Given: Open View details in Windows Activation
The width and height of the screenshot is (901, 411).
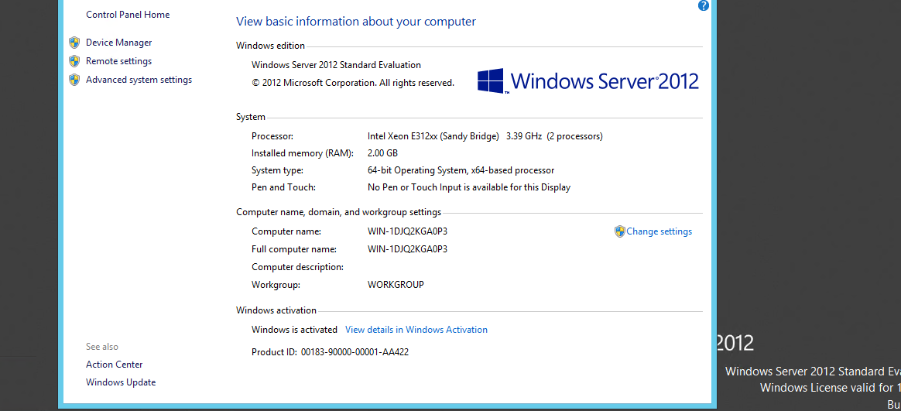Looking at the screenshot, I should coord(416,330).
